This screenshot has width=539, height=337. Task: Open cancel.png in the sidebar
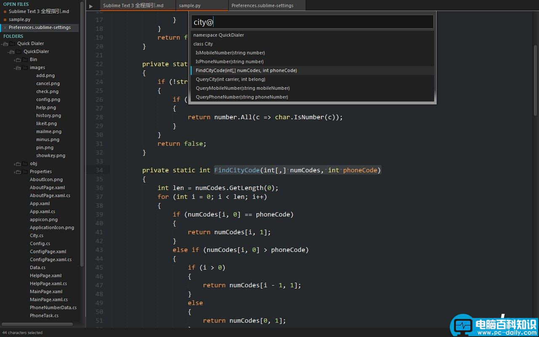coord(48,84)
